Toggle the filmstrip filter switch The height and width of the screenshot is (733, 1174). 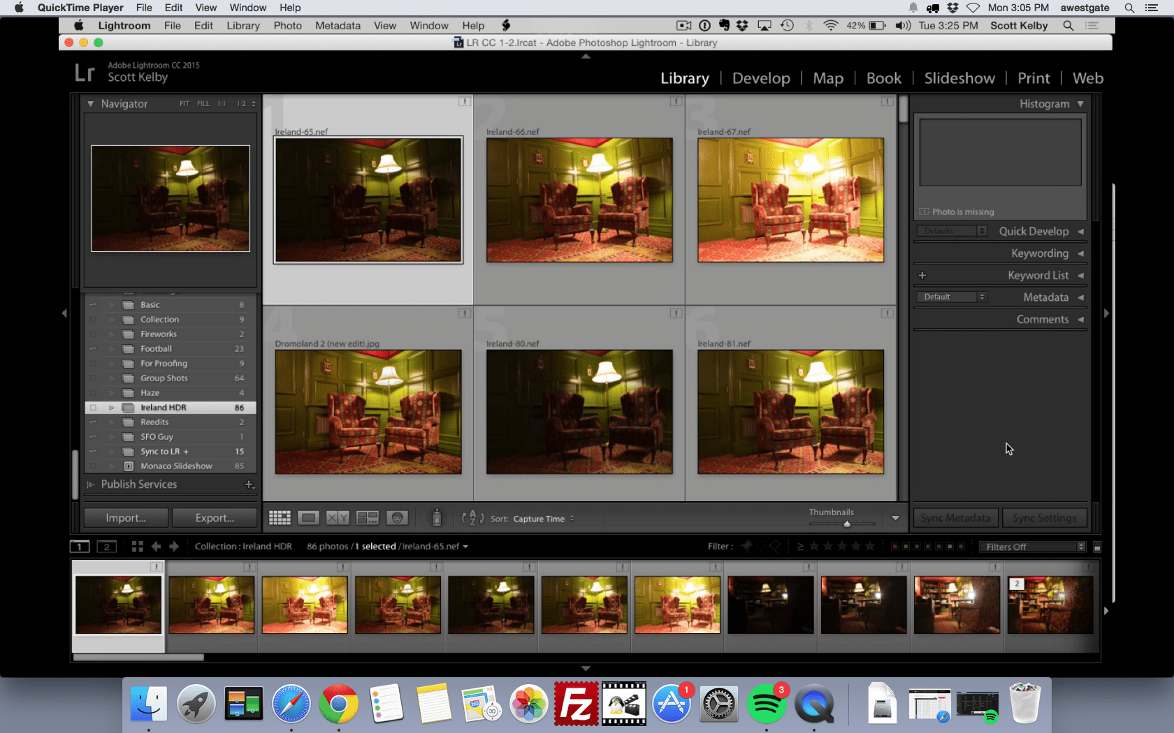1096,547
